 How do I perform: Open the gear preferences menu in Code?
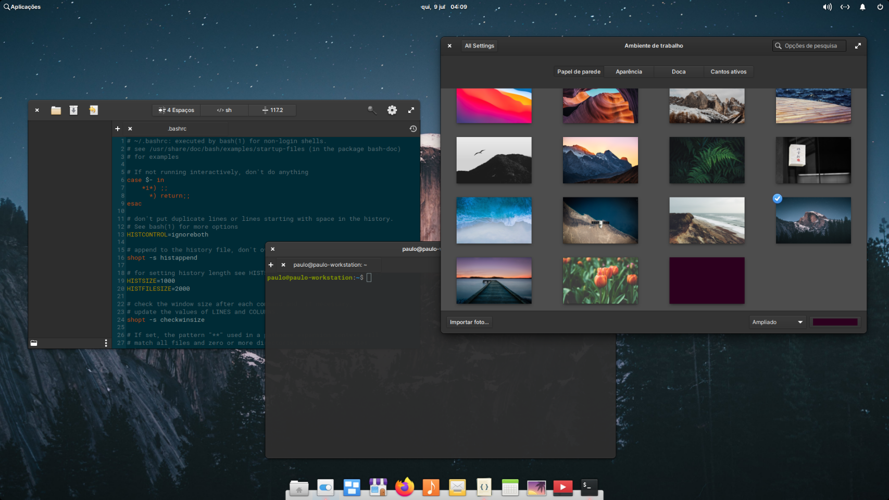pos(392,110)
